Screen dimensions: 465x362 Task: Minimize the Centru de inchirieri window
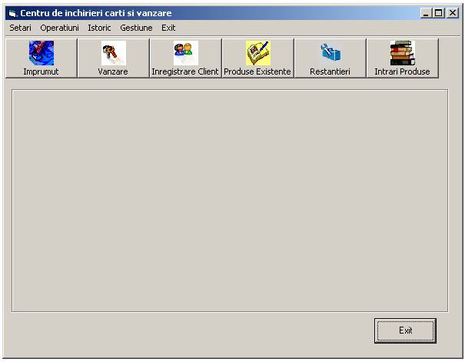pos(427,13)
